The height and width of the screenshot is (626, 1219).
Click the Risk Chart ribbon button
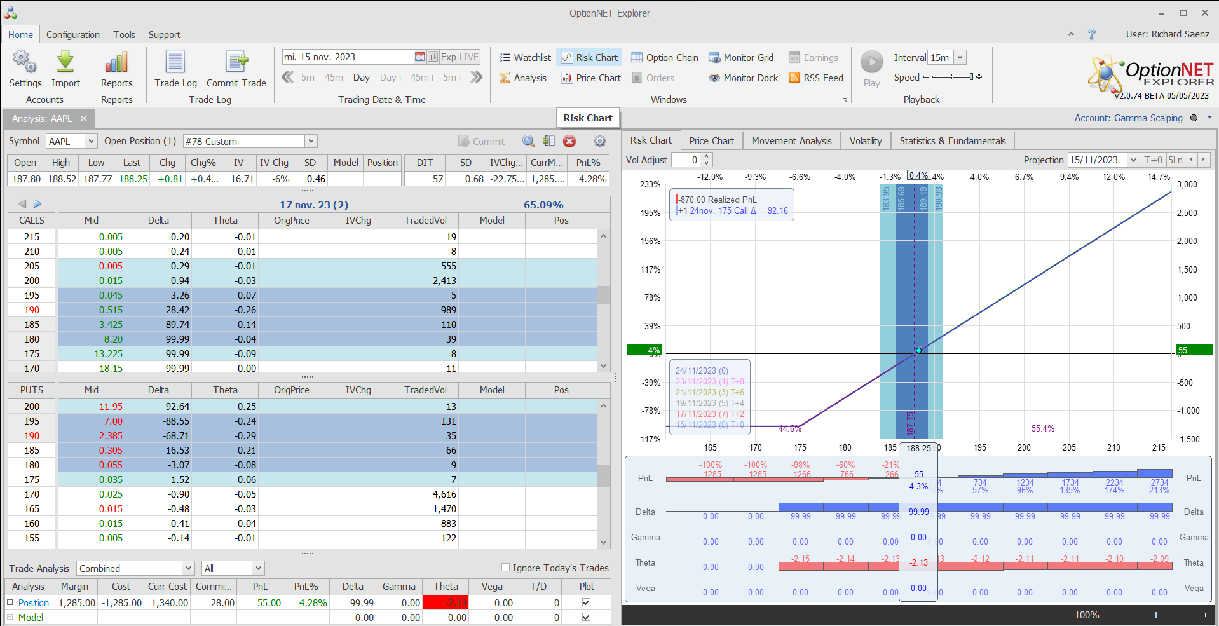click(589, 58)
